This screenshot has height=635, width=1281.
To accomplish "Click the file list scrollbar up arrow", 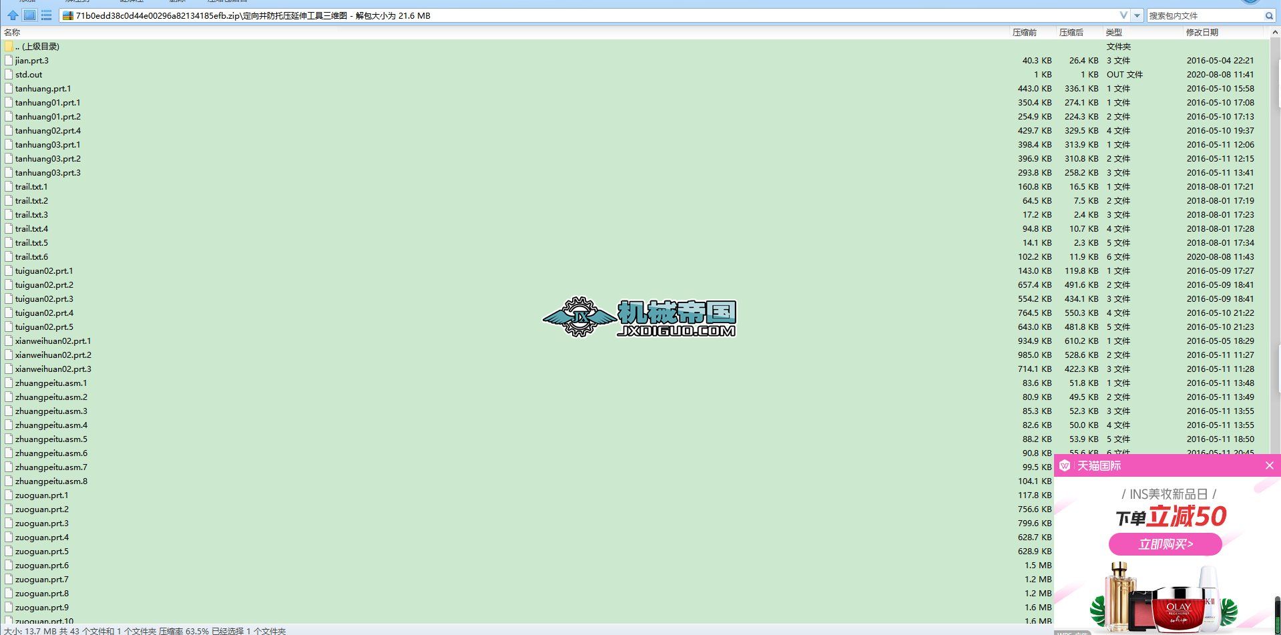I will 1276,31.
